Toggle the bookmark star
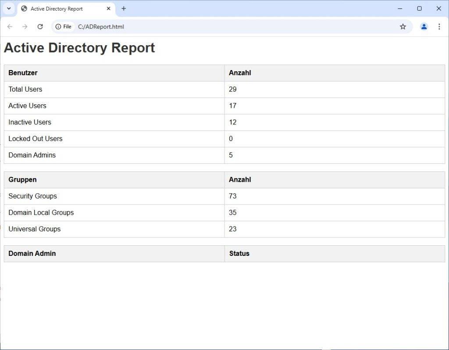This screenshot has height=350, width=449. [403, 27]
